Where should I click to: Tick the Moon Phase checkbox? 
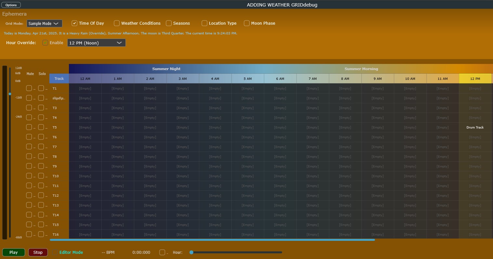[247, 23]
